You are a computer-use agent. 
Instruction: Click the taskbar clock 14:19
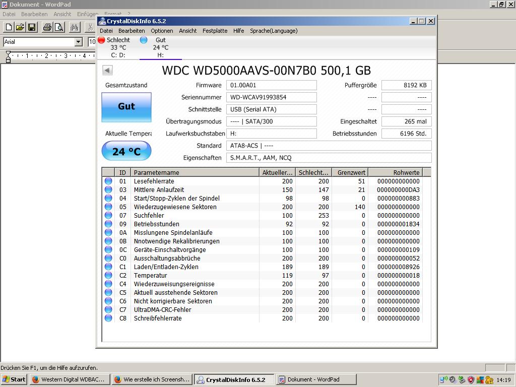(503, 380)
